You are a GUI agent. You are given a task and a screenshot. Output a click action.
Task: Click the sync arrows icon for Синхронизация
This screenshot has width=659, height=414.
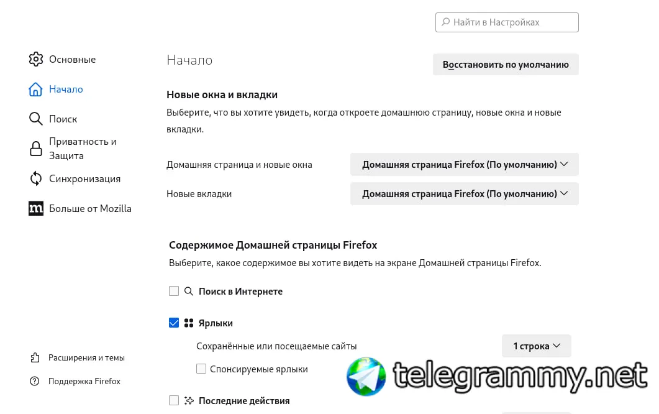36,179
